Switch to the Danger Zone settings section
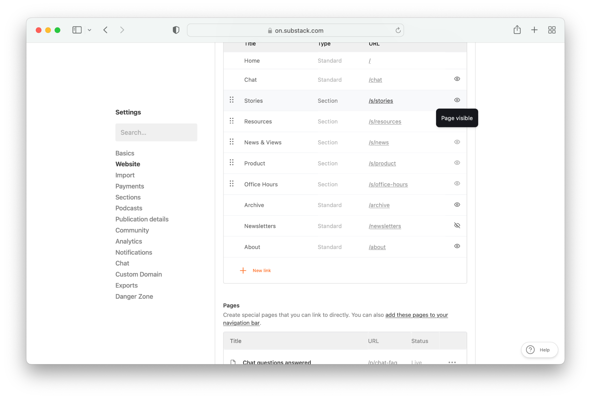Image resolution: width=591 pixels, height=399 pixels. click(x=134, y=296)
